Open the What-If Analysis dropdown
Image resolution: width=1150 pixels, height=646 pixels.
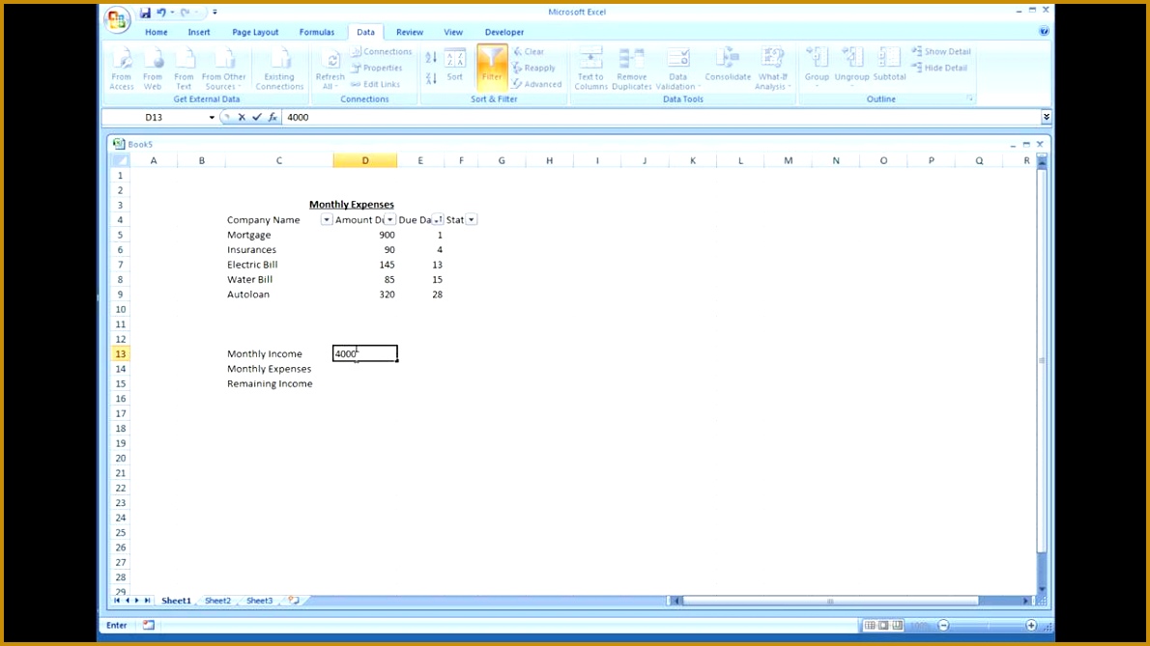pyautogui.click(x=772, y=69)
